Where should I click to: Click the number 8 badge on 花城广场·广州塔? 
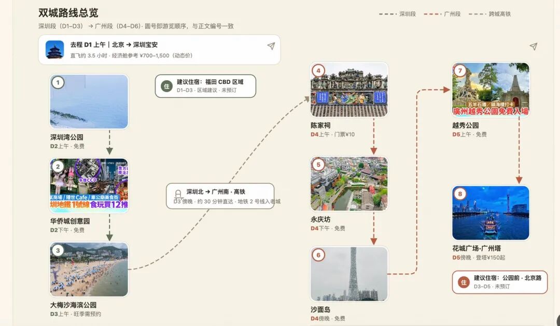pos(460,194)
